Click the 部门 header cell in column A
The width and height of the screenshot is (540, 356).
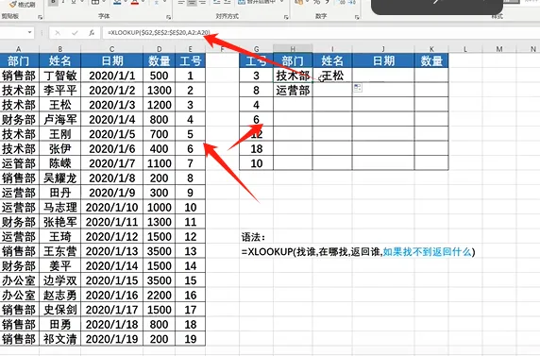pyautogui.click(x=19, y=60)
